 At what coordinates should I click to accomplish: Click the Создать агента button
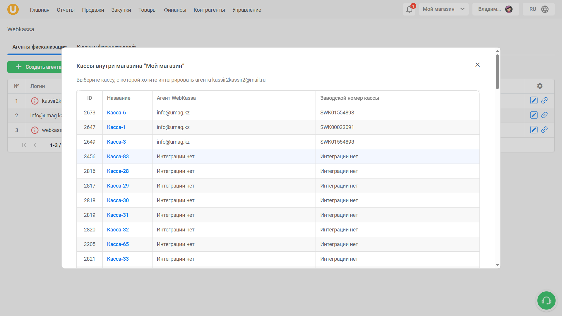(x=38, y=67)
